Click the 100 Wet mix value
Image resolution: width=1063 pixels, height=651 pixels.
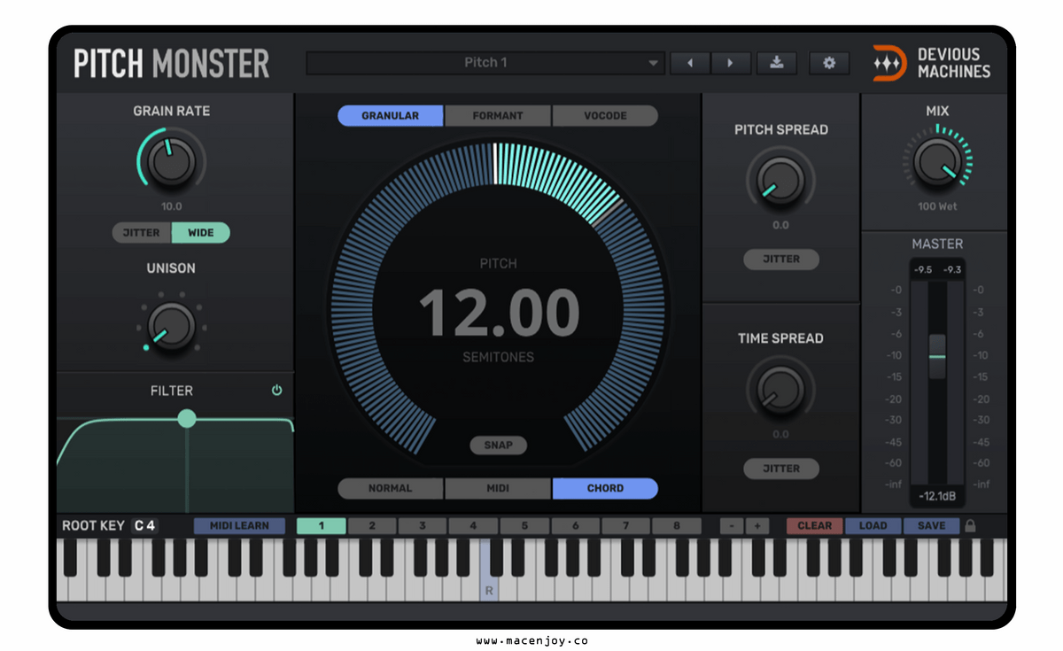(x=936, y=206)
